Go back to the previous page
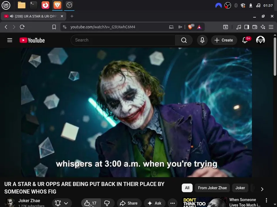 6,27
